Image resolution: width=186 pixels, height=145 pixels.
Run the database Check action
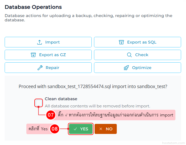pyautogui.click(x=137, y=55)
